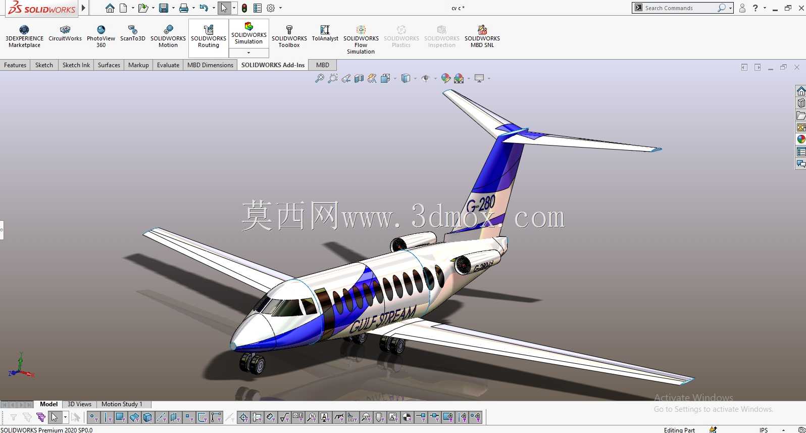The height and width of the screenshot is (433, 806).
Task: Open Appearances, Scenes, and Decals pane
Action: tap(801, 139)
